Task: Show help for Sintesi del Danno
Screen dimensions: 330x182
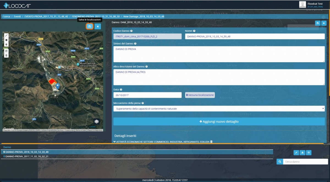Action: (135, 44)
